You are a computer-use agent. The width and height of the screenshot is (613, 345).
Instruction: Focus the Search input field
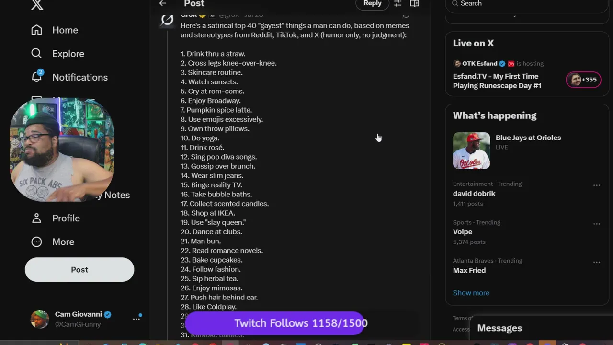click(527, 4)
